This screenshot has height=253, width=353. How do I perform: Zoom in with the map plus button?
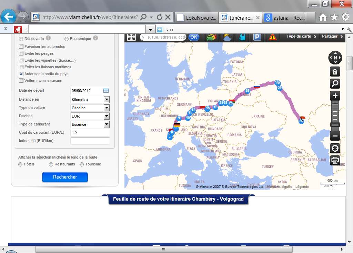coord(335,95)
